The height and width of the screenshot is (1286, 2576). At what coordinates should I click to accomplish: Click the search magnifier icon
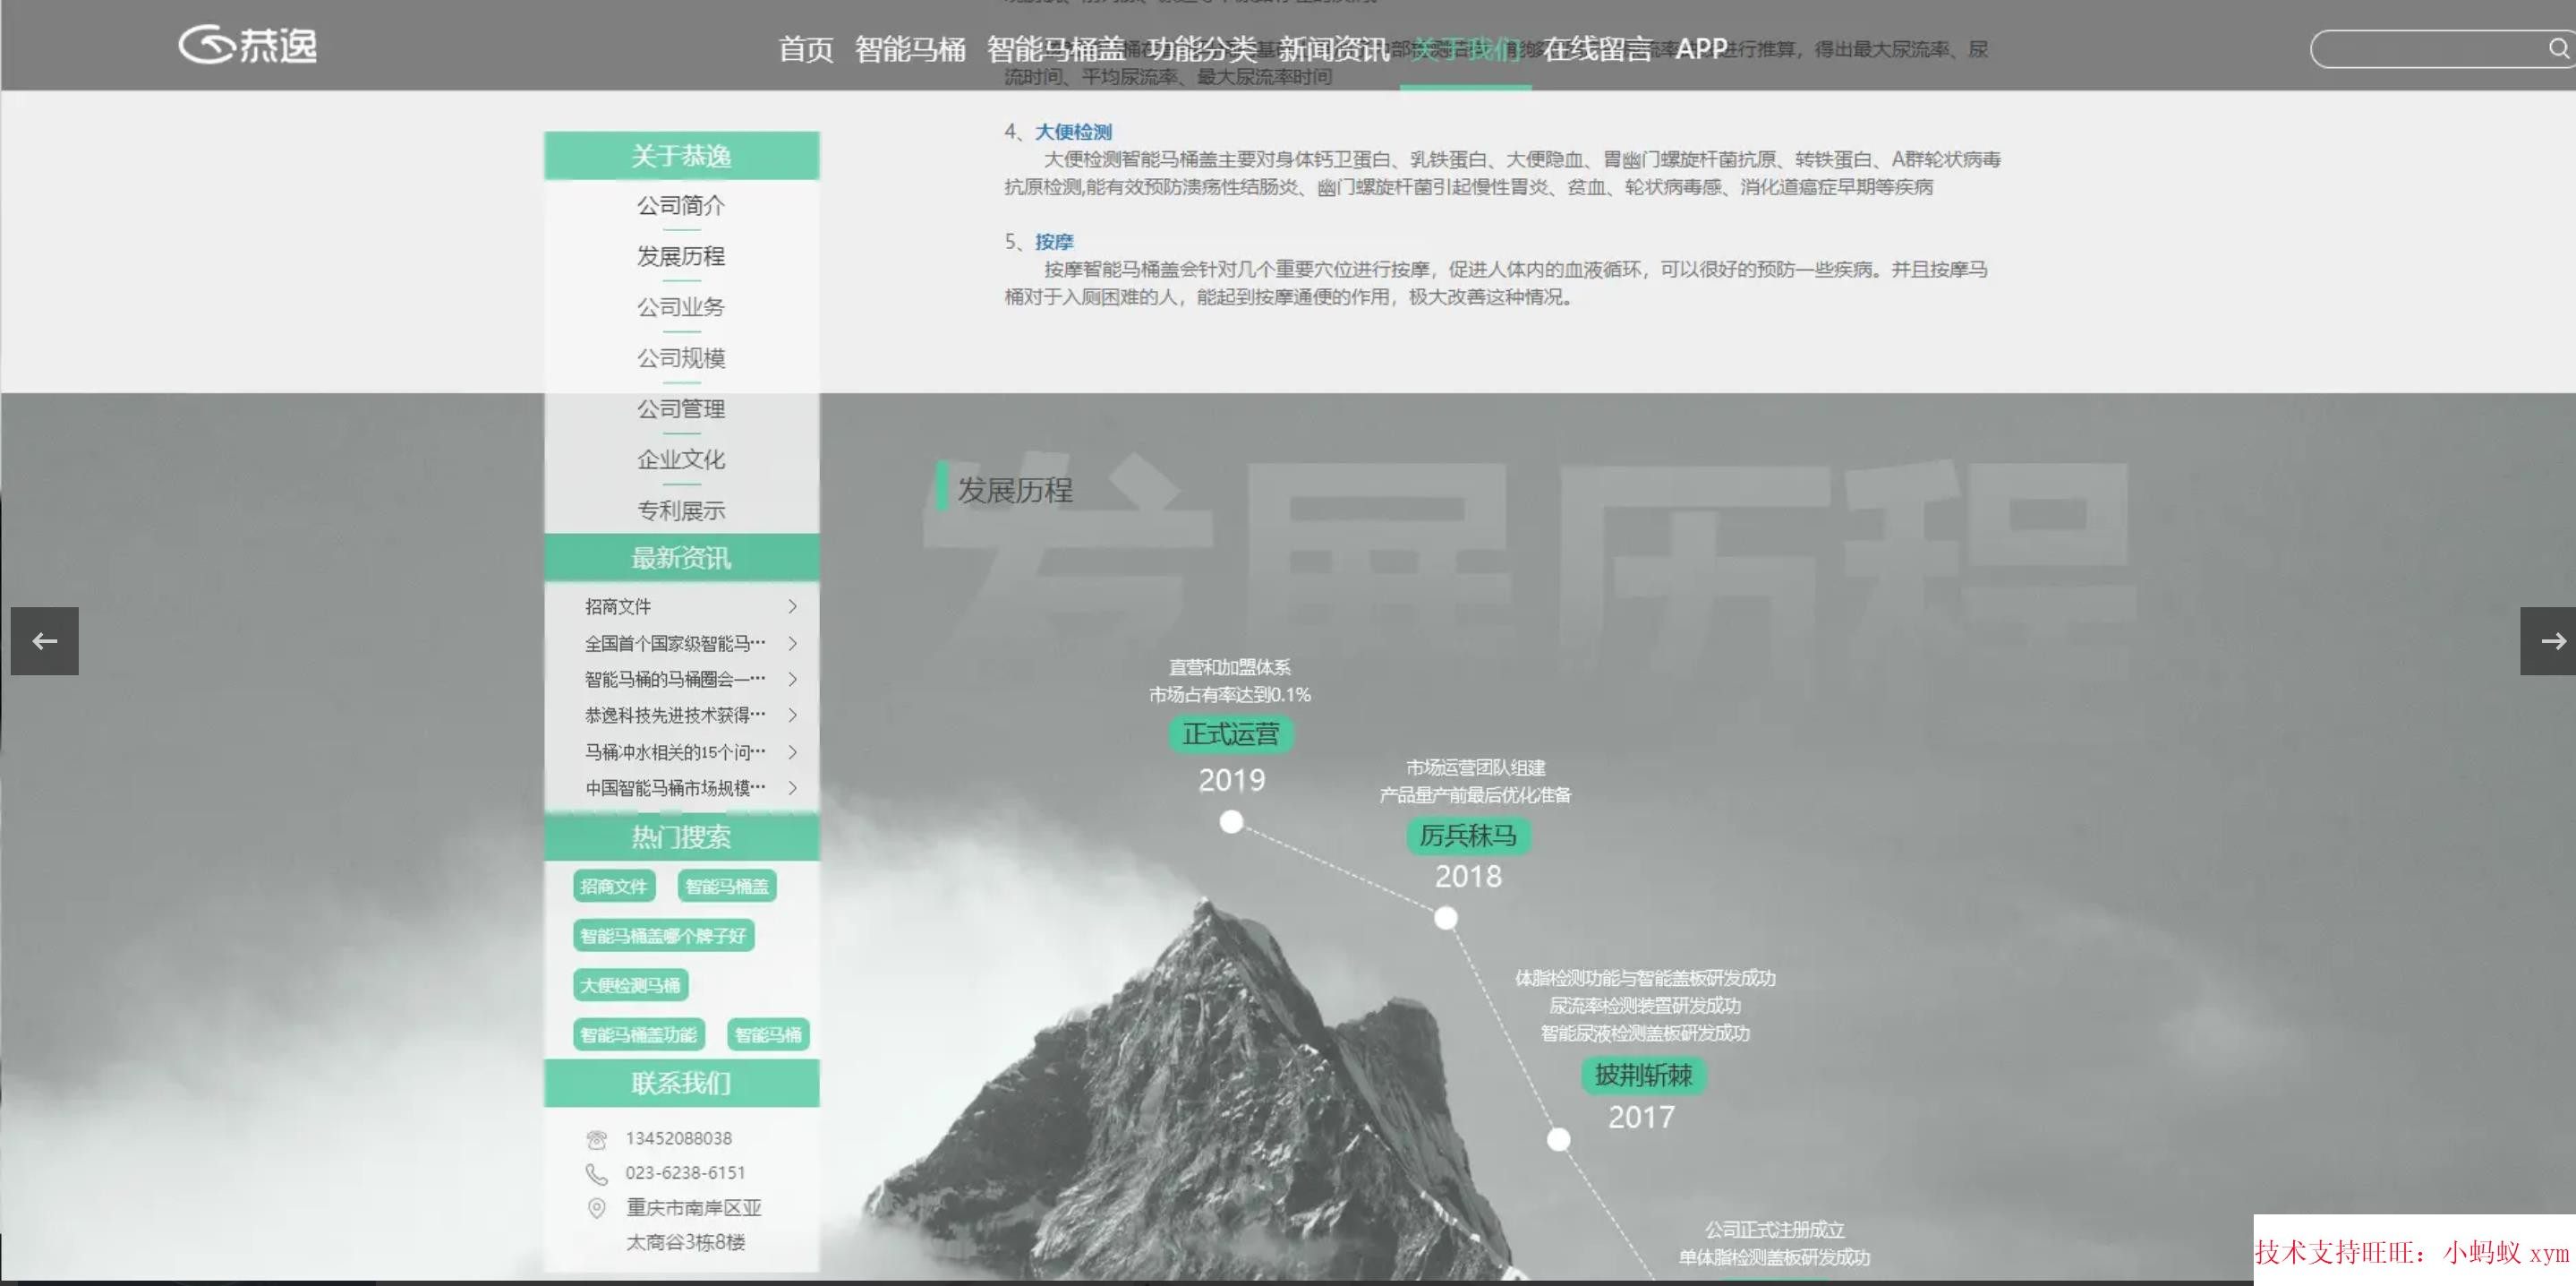click(x=2558, y=48)
